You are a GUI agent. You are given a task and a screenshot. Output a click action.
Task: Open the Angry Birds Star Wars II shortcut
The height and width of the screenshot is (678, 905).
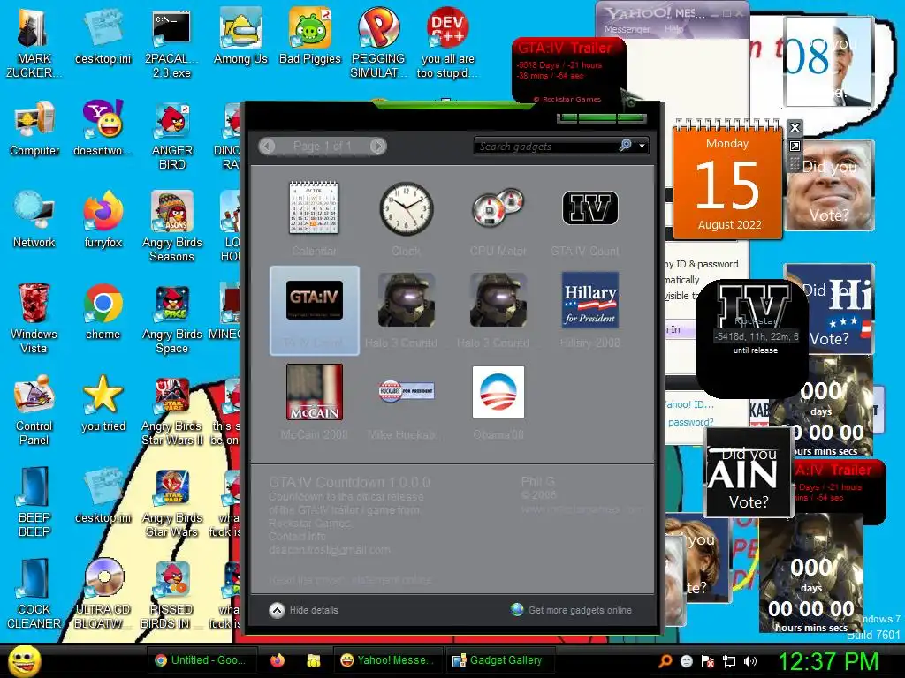click(x=172, y=410)
